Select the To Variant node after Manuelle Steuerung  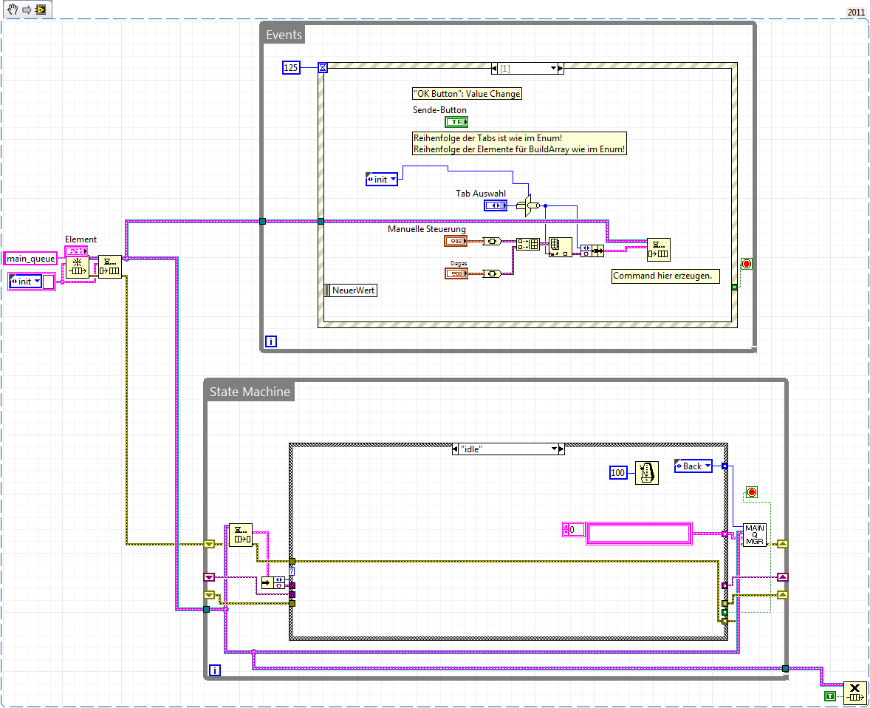[x=492, y=241]
